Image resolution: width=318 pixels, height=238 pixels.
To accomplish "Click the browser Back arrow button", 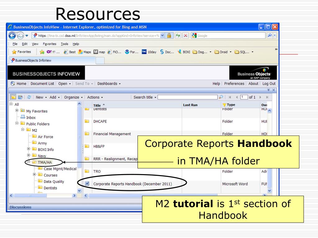I will [12, 36].
